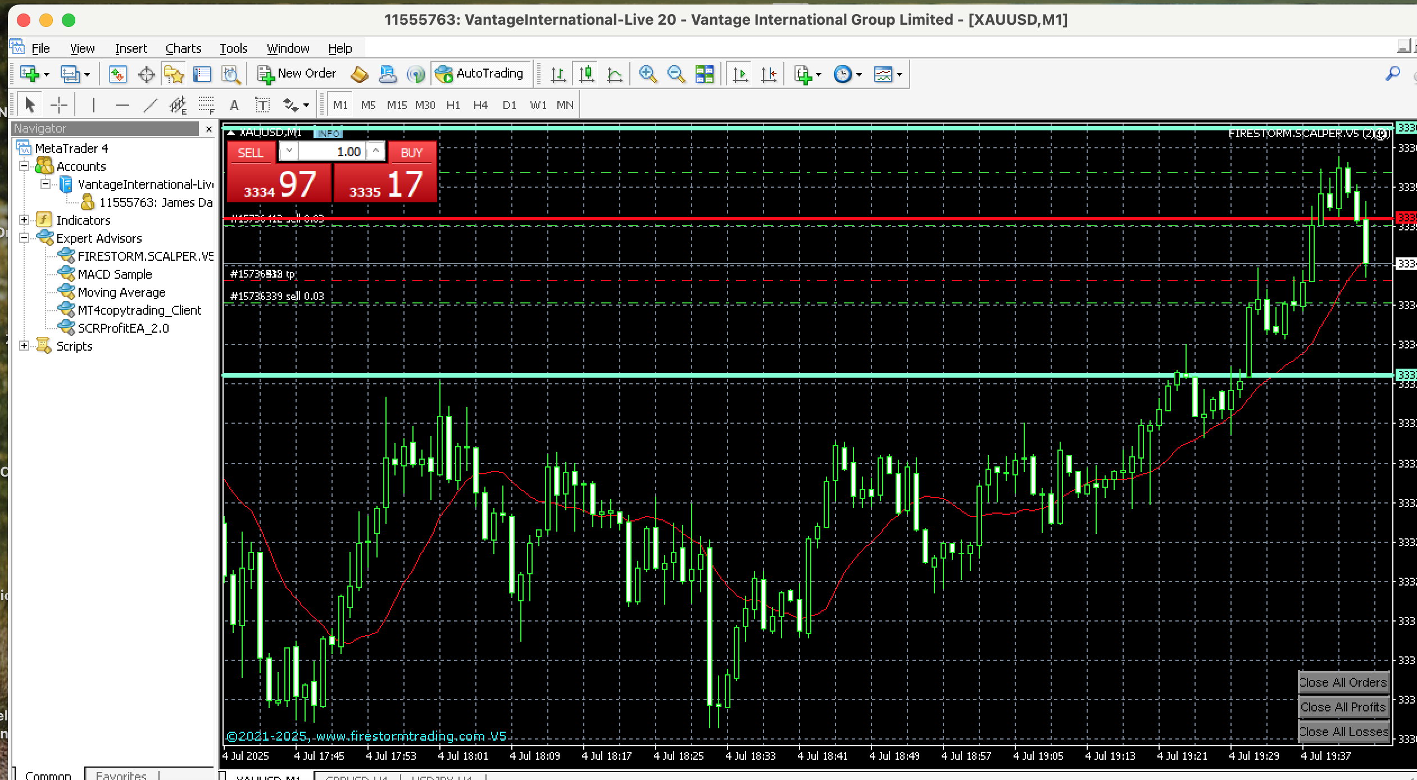The width and height of the screenshot is (1417, 780).
Task: Open the virtual hosting cloud icon
Action: (x=387, y=74)
